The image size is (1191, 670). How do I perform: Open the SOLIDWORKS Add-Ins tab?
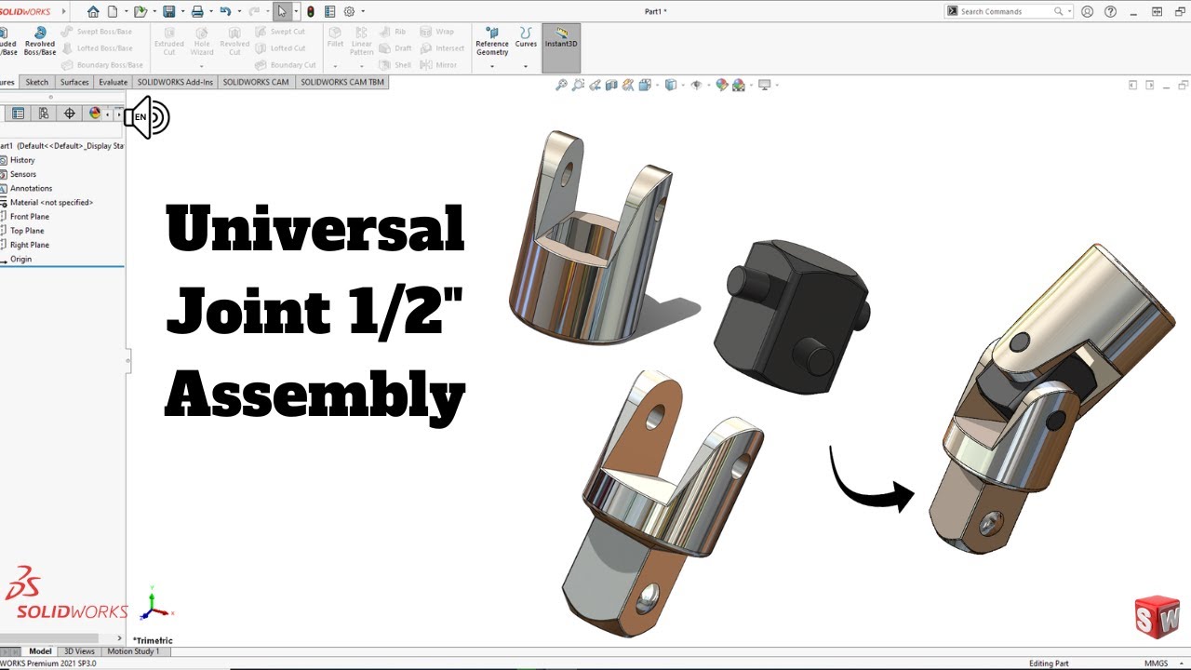pos(175,82)
